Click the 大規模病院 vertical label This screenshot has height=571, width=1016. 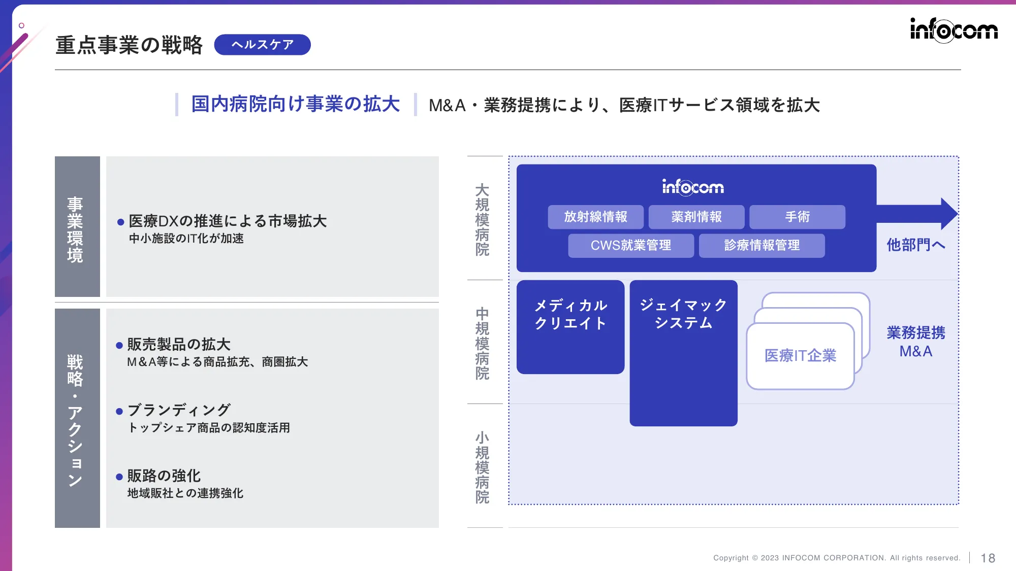(482, 219)
